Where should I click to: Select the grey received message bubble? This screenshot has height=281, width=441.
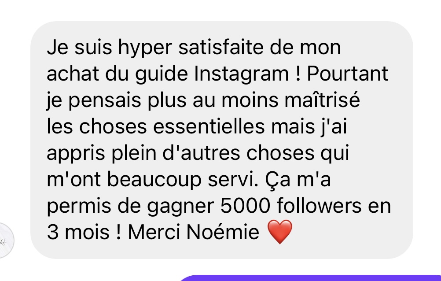pos(222,140)
